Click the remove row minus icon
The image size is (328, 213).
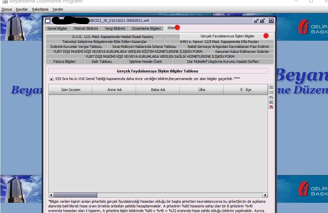(271, 92)
